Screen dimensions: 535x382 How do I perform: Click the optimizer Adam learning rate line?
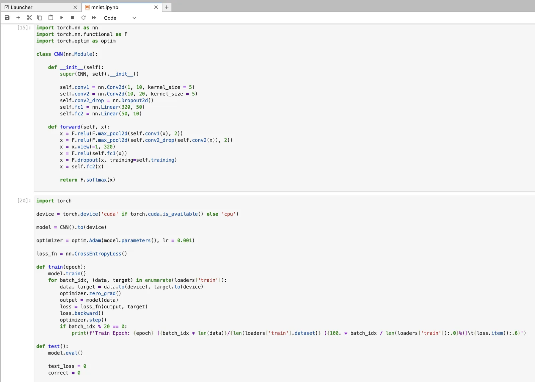pyautogui.click(x=115, y=241)
